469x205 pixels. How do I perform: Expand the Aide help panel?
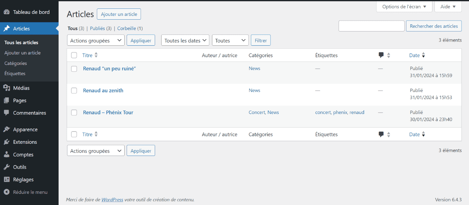coord(448,6)
